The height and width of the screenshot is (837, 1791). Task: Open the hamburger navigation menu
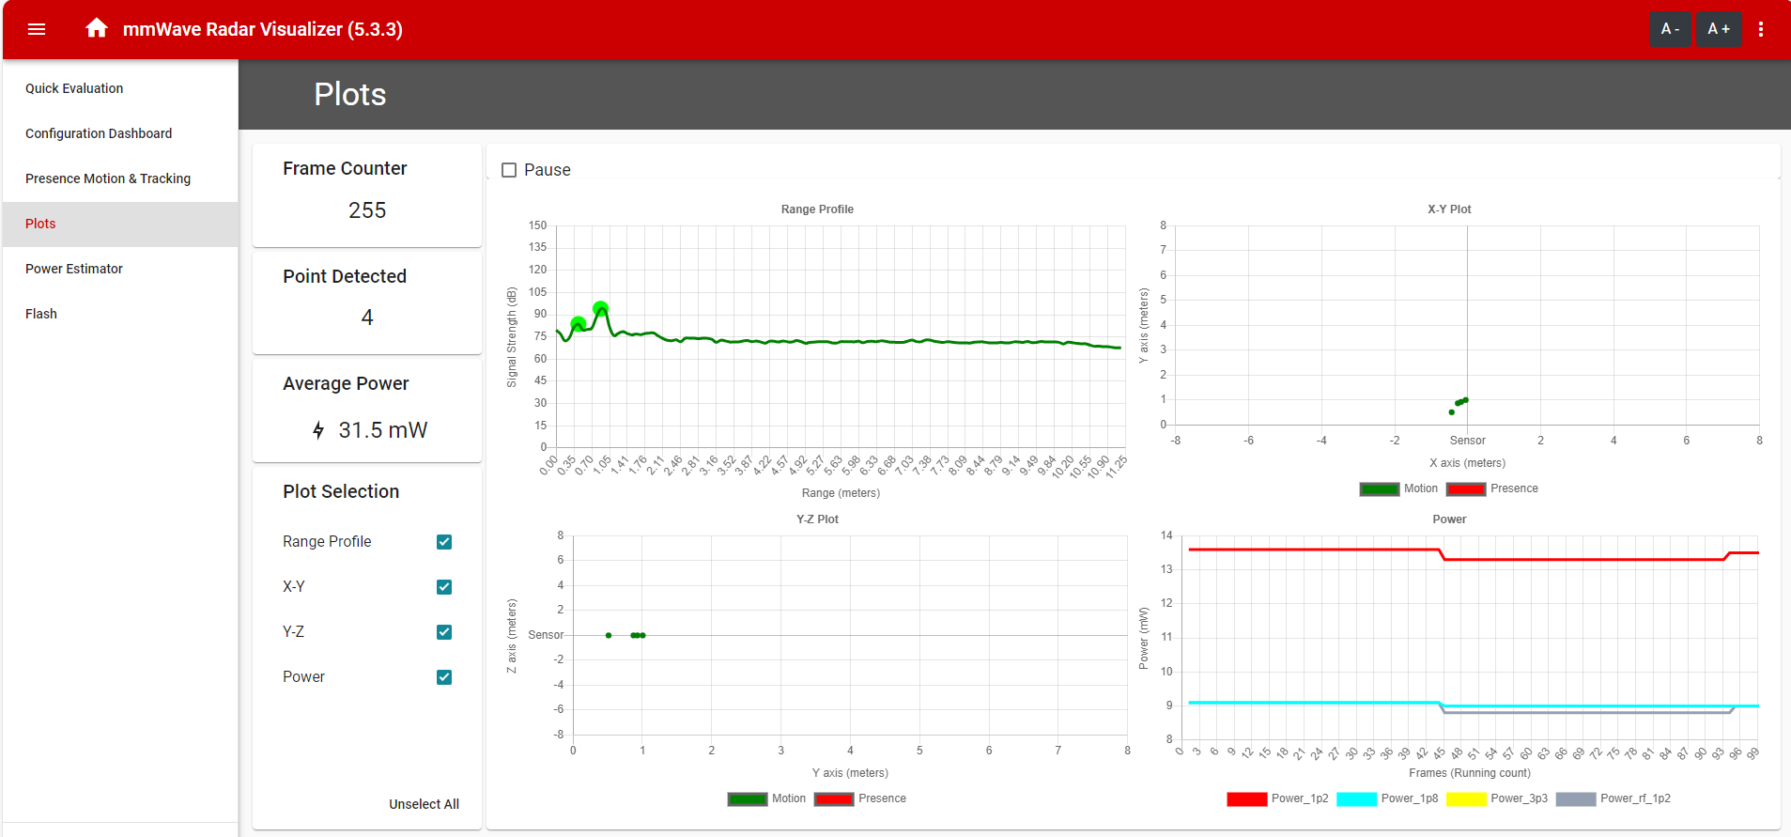(x=37, y=29)
